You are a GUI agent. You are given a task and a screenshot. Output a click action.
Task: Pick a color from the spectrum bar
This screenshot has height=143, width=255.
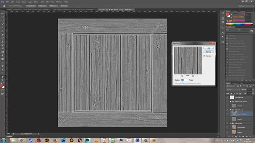pyautogui.click(x=239, y=24)
